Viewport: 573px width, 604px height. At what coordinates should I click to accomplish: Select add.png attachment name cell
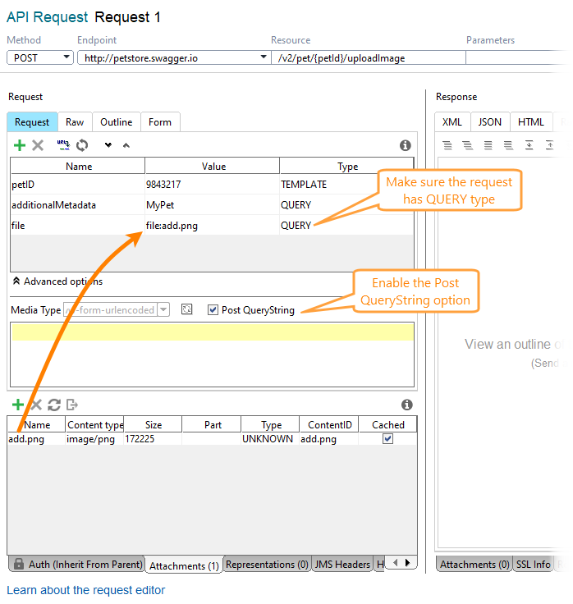click(36, 439)
